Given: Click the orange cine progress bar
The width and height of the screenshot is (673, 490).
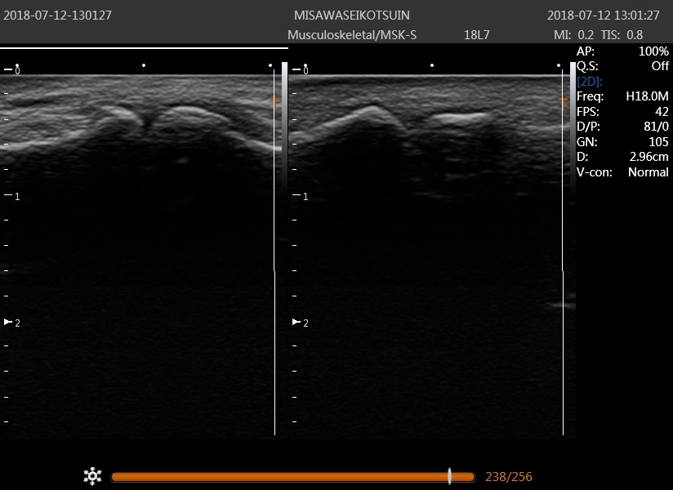Looking at the screenshot, I should [x=292, y=477].
